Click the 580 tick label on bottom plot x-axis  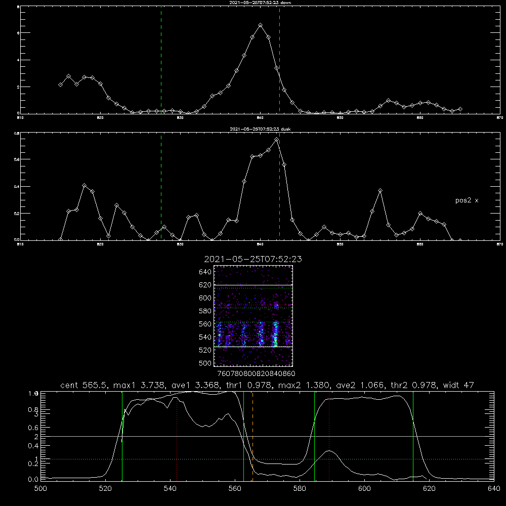[x=300, y=489]
